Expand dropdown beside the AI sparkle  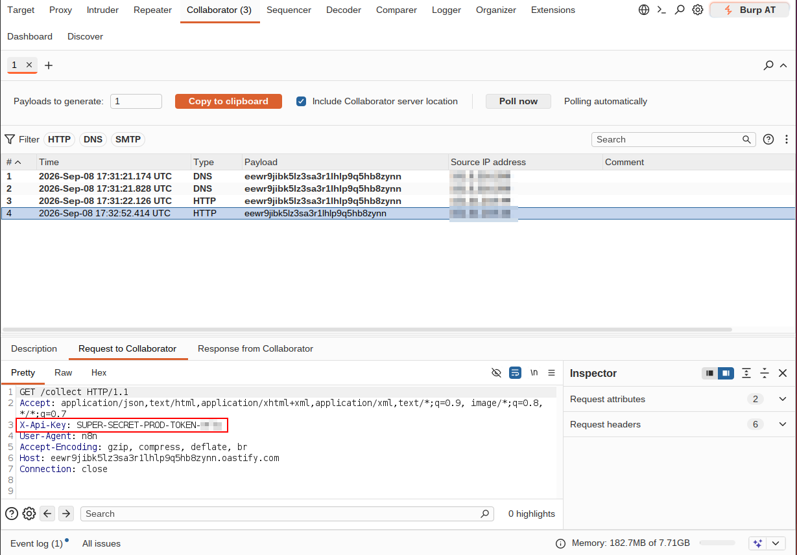click(776, 543)
